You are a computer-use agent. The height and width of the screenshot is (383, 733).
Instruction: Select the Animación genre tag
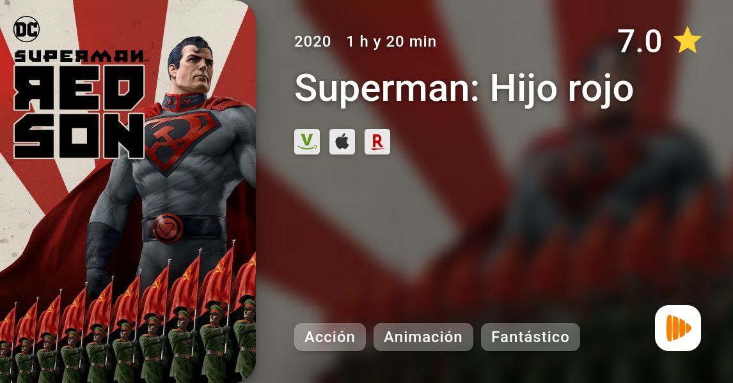[423, 337]
